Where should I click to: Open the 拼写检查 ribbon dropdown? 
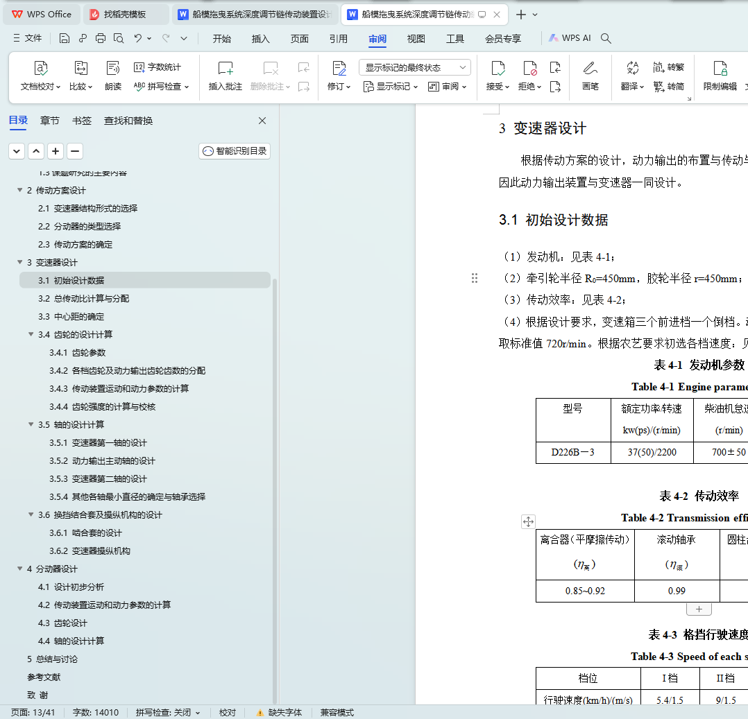pyautogui.click(x=162, y=86)
